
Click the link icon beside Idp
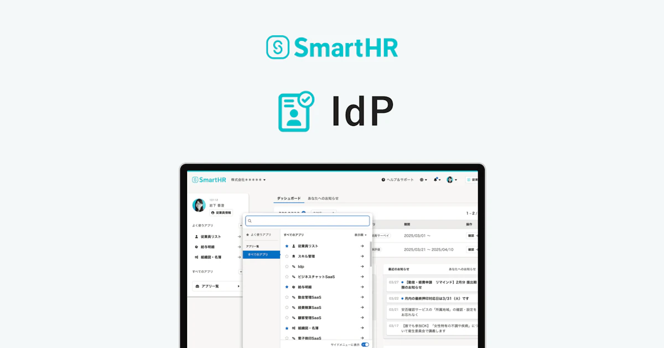tap(294, 267)
